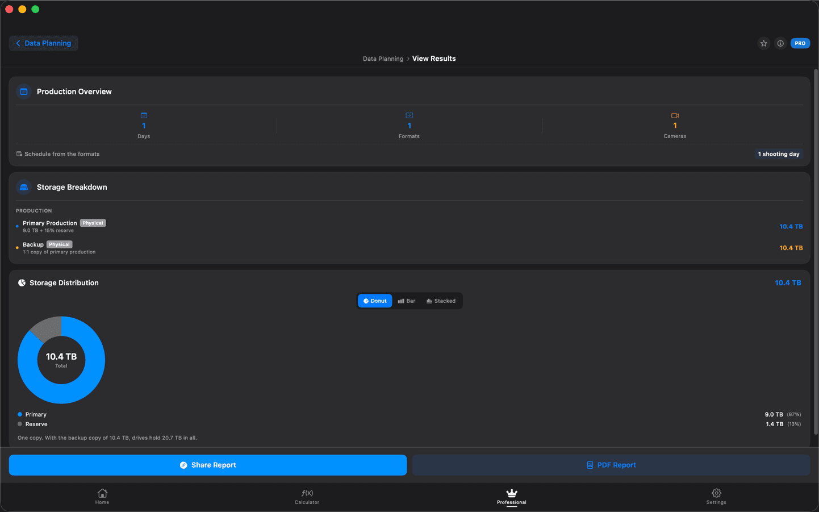Click the Cameras video icon
Image resolution: width=819 pixels, height=512 pixels.
tap(675, 115)
